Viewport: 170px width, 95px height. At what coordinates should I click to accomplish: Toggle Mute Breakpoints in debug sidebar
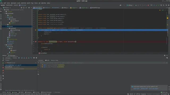point(3,73)
